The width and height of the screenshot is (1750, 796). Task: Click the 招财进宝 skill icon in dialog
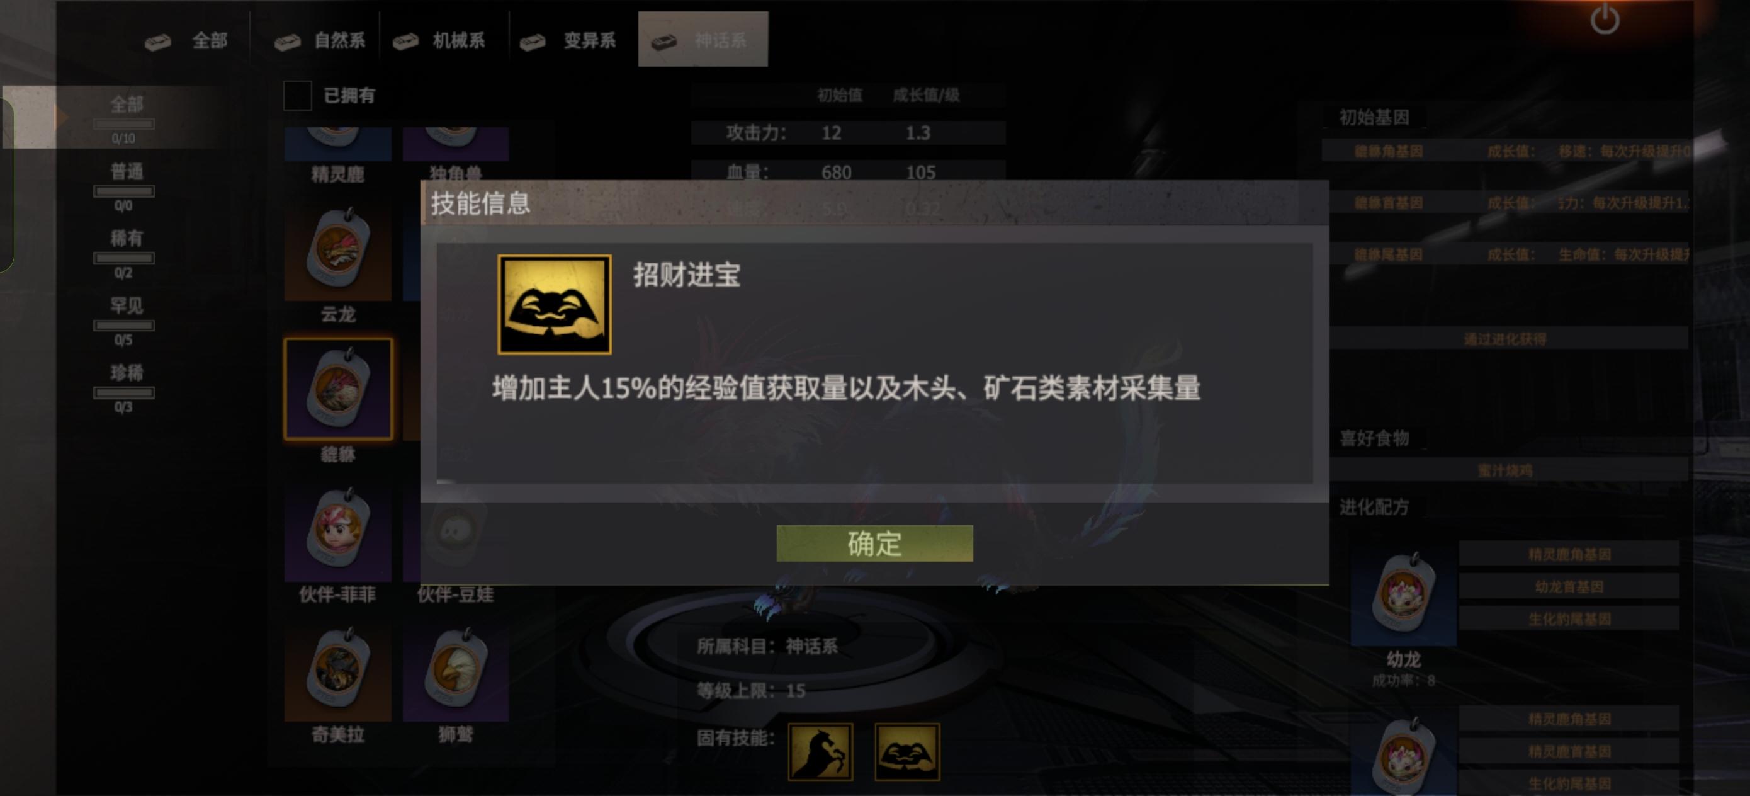tap(555, 304)
